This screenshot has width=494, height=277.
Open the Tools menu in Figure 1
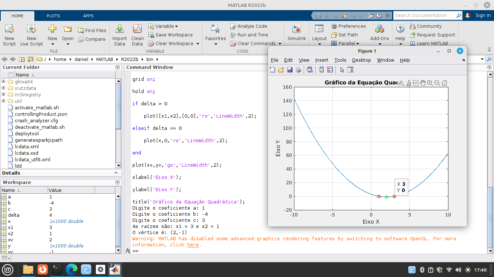tap(340, 60)
